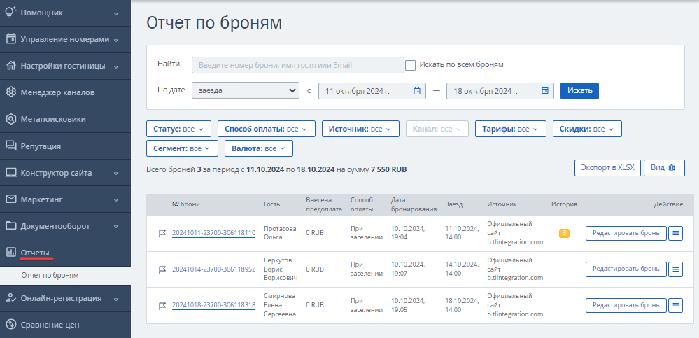
Task: Open the Способ оплаты filter dropdown
Action: (266, 129)
